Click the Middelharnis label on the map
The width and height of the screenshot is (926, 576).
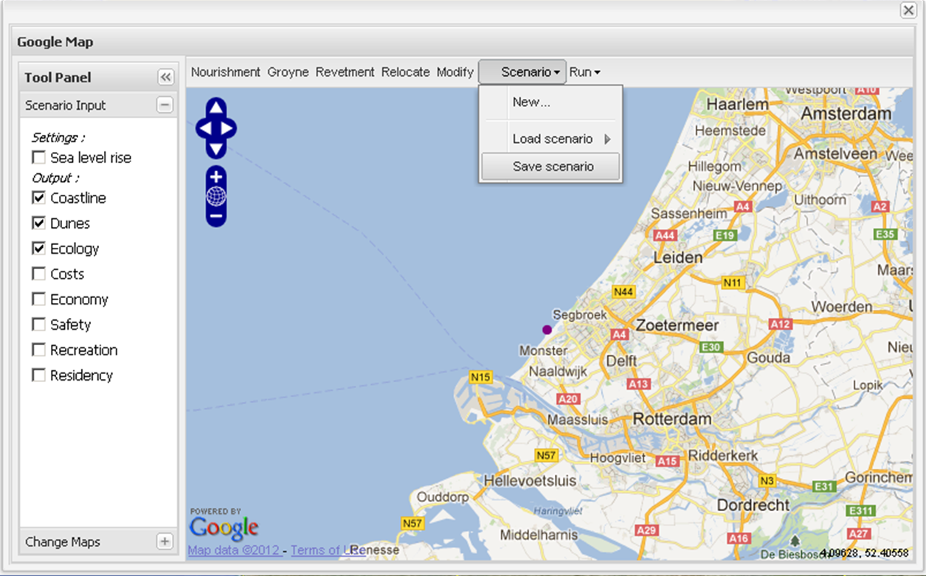coord(539,535)
